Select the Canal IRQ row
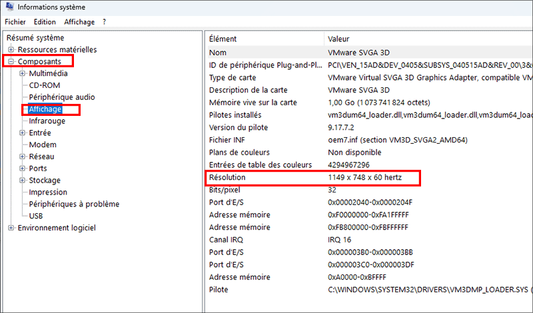 [370, 240]
